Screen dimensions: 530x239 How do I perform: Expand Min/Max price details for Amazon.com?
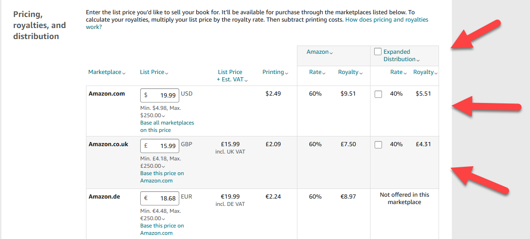click(x=164, y=116)
